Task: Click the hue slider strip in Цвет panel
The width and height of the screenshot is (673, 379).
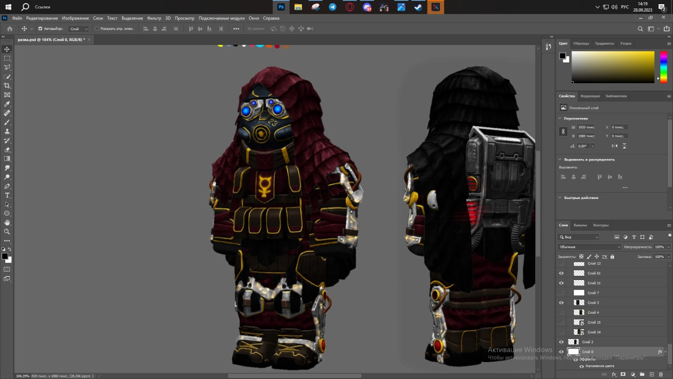Action: coord(663,67)
